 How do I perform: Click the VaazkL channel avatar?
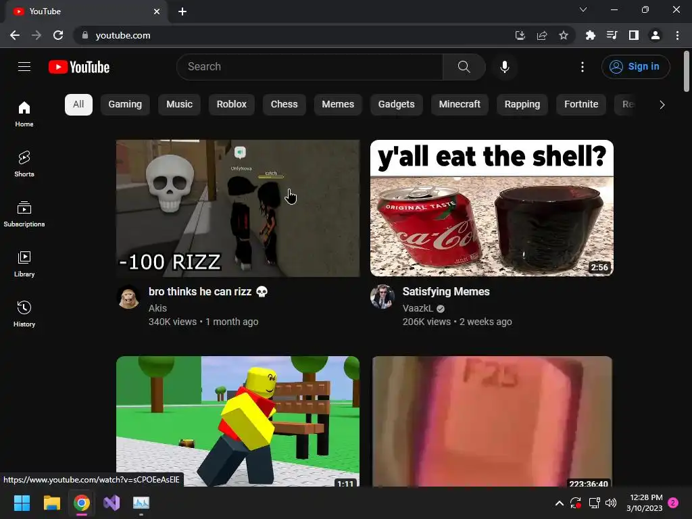click(x=382, y=297)
